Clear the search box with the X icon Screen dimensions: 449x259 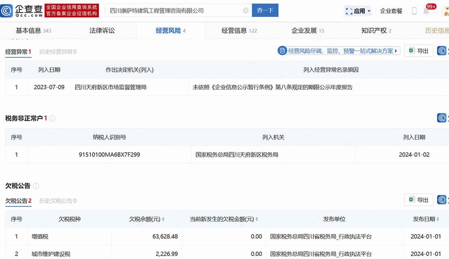point(246,11)
